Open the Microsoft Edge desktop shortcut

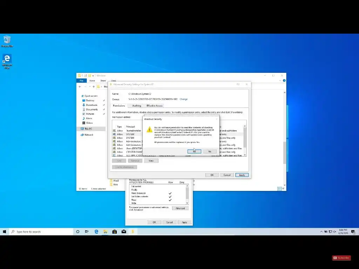coord(7,61)
